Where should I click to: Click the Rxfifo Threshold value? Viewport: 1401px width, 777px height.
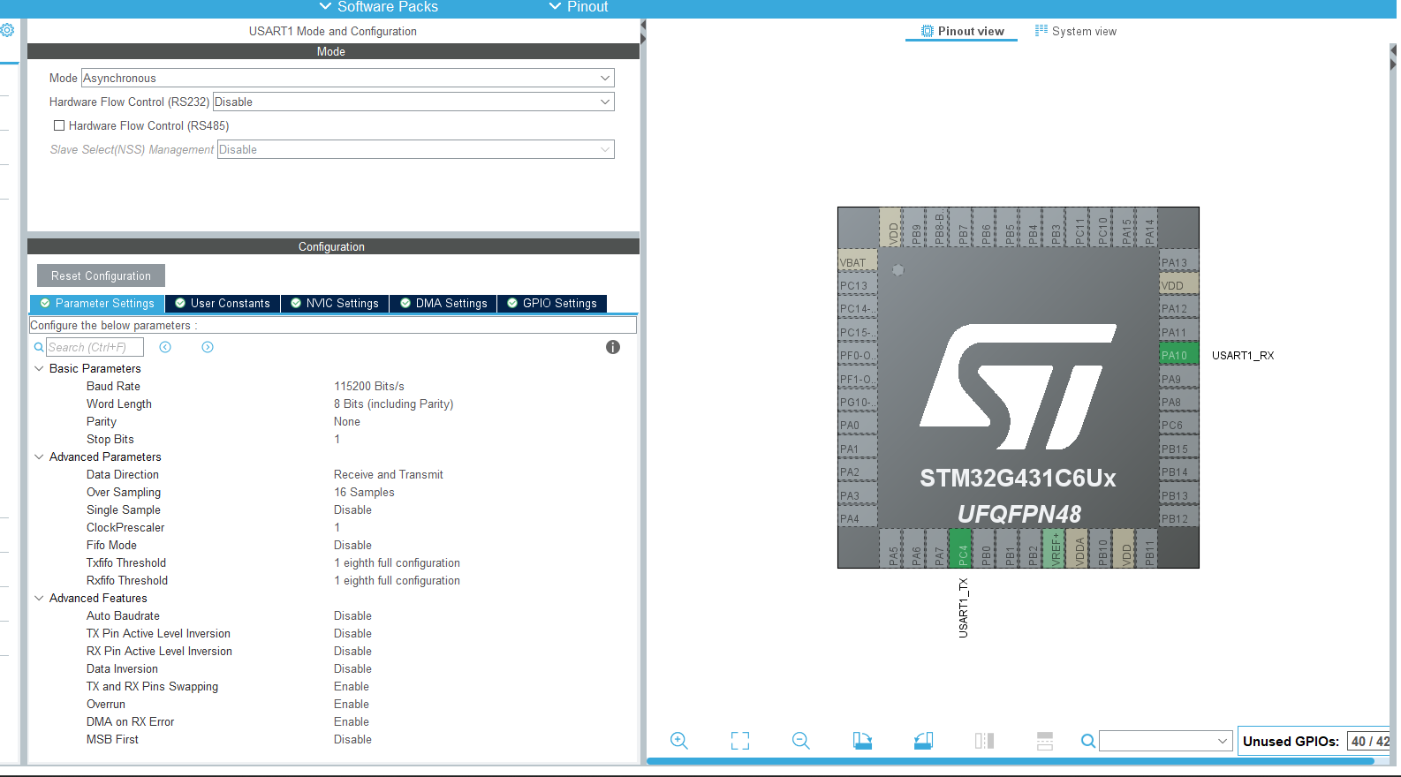(x=397, y=580)
